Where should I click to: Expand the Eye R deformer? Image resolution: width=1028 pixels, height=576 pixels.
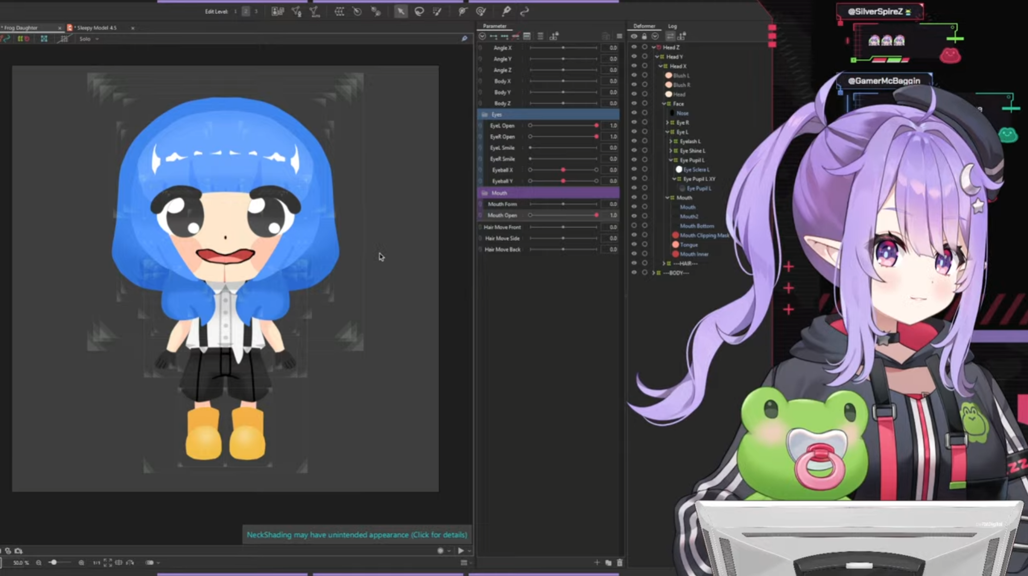coord(667,122)
